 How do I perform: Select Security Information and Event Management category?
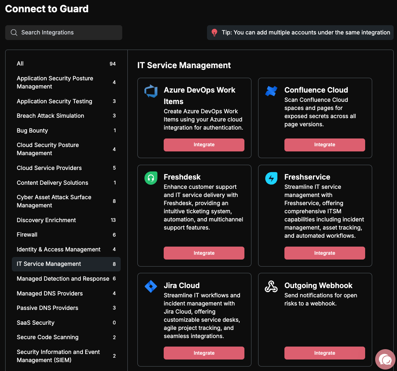pos(66,356)
